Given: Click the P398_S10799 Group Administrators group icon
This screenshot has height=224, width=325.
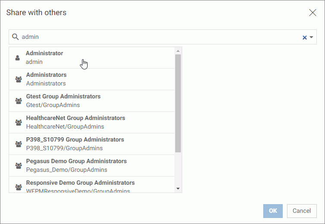Looking at the screenshot, I should [x=18, y=144].
